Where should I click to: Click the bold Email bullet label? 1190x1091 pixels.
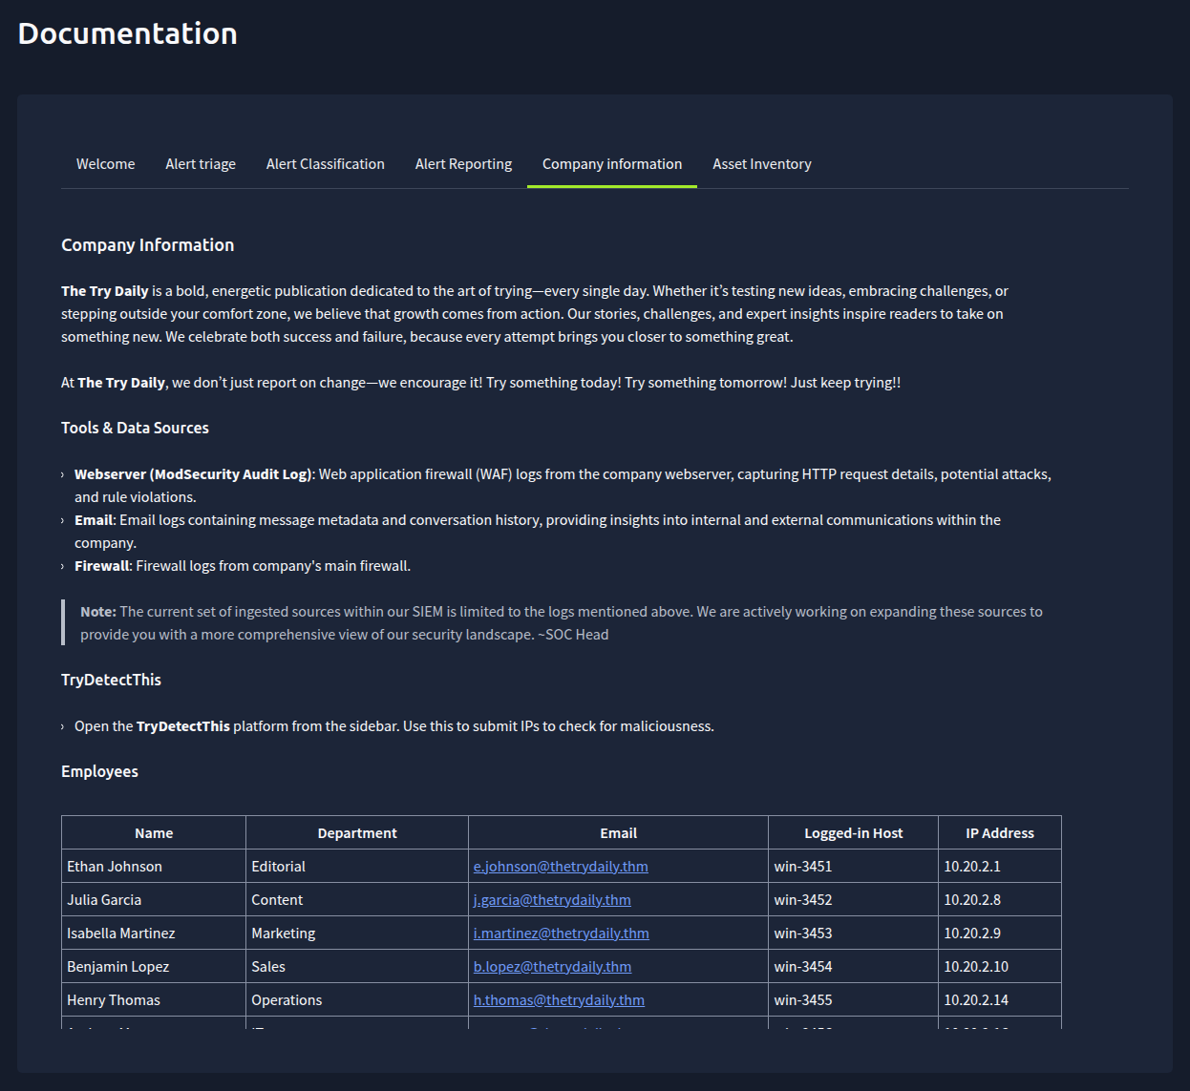[x=93, y=520]
